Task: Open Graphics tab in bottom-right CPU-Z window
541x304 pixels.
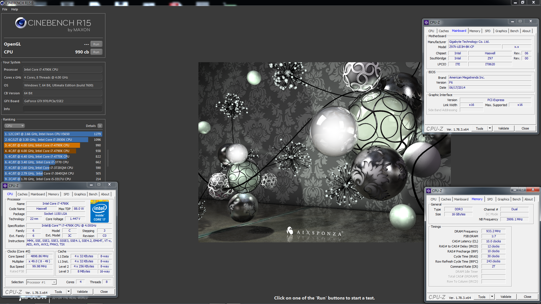Action: click(504, 199)
